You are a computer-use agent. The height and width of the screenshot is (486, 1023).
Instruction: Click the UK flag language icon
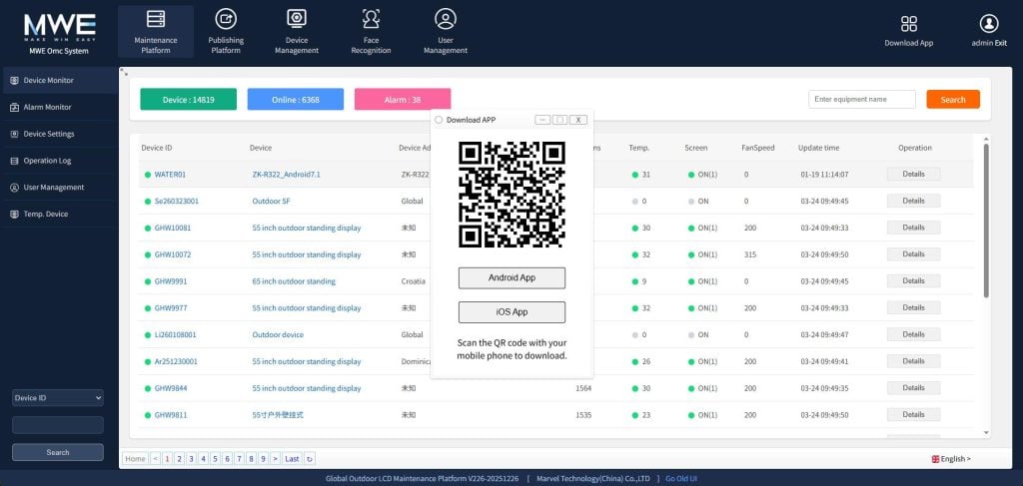[x=935, y=459]
